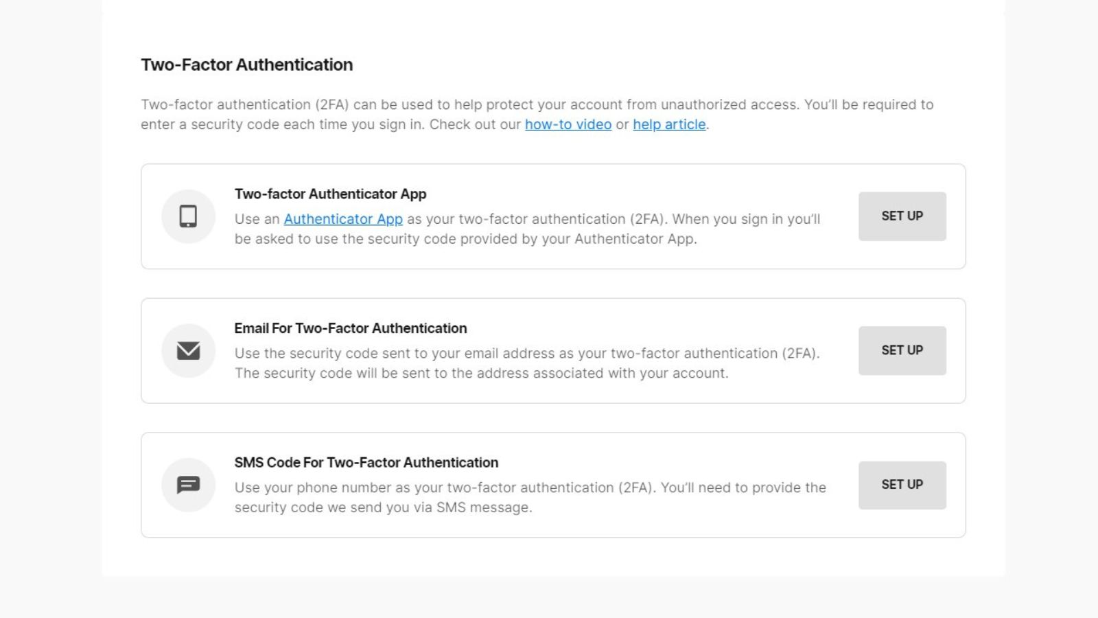Click SET UP for SMS Code authentication

coord(902,484)
